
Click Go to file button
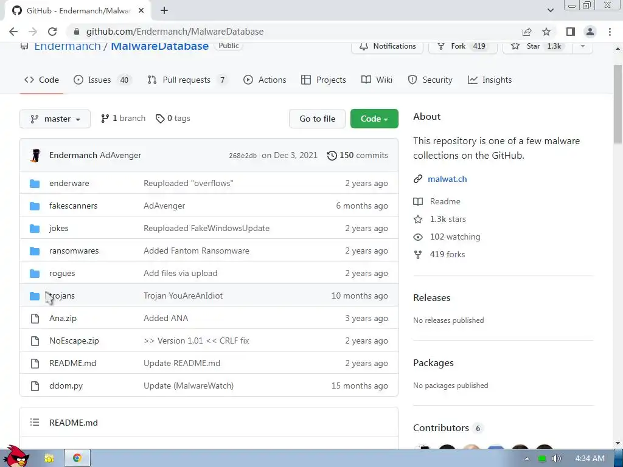317,119
